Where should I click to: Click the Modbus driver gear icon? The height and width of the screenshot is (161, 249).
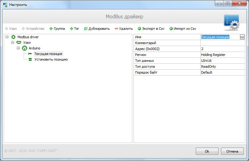(13, 37)
